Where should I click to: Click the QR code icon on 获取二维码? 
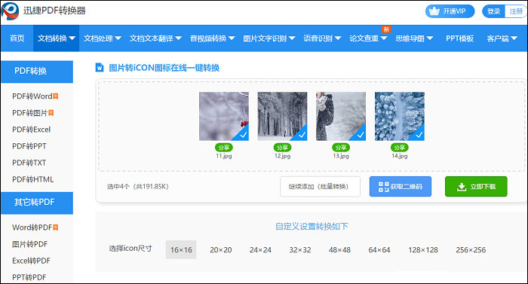coord(383,187)
